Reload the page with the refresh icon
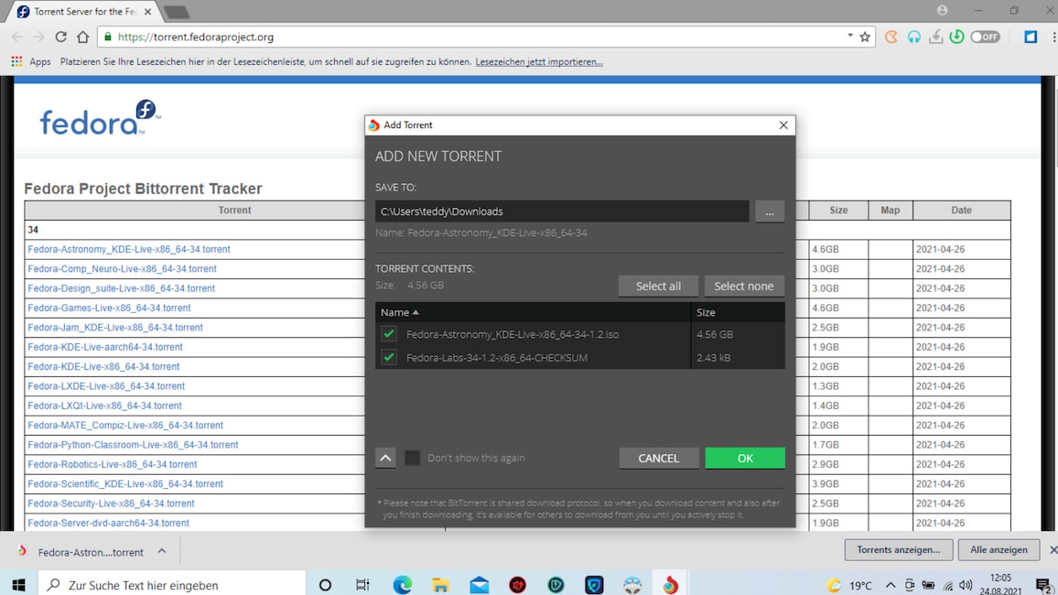Screen dimensions: 1058x595 (x=60, y=38)
